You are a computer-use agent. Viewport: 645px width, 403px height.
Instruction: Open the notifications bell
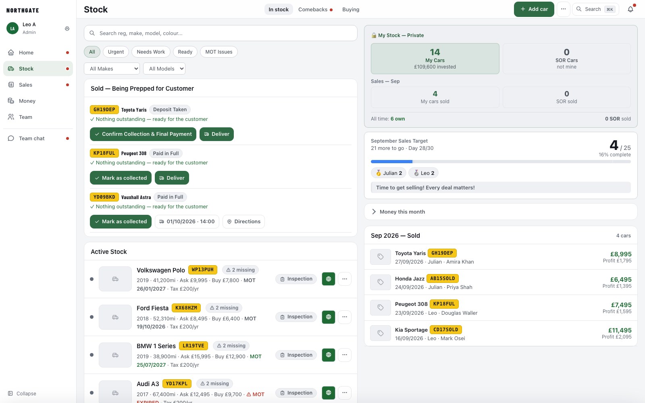630,9
